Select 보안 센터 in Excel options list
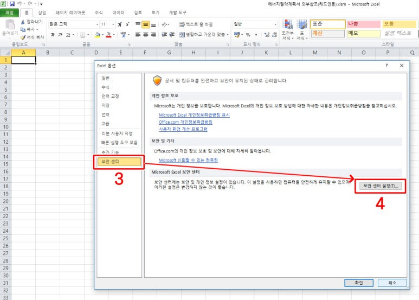 click(119, 162)
